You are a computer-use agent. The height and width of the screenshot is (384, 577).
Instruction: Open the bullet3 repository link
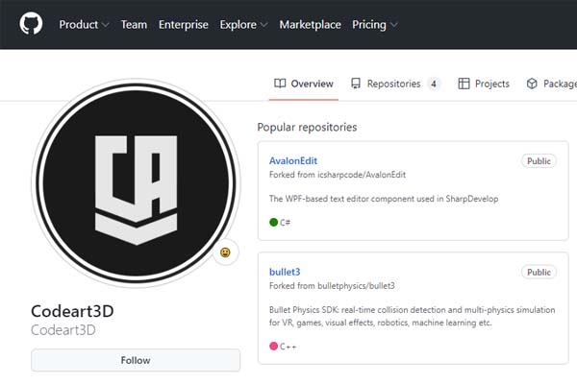(285, 272)
